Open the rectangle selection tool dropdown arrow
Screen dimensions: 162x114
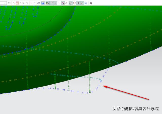35,3
